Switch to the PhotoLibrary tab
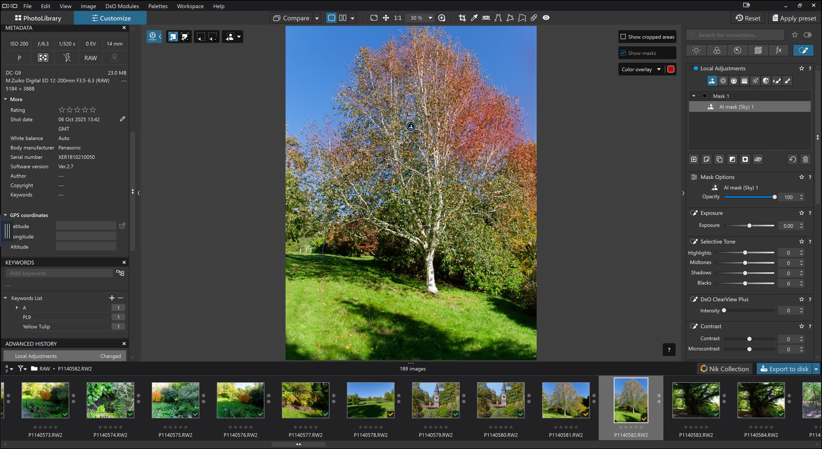822x449 pixels. pyautogui.click(x=38, y=18)
